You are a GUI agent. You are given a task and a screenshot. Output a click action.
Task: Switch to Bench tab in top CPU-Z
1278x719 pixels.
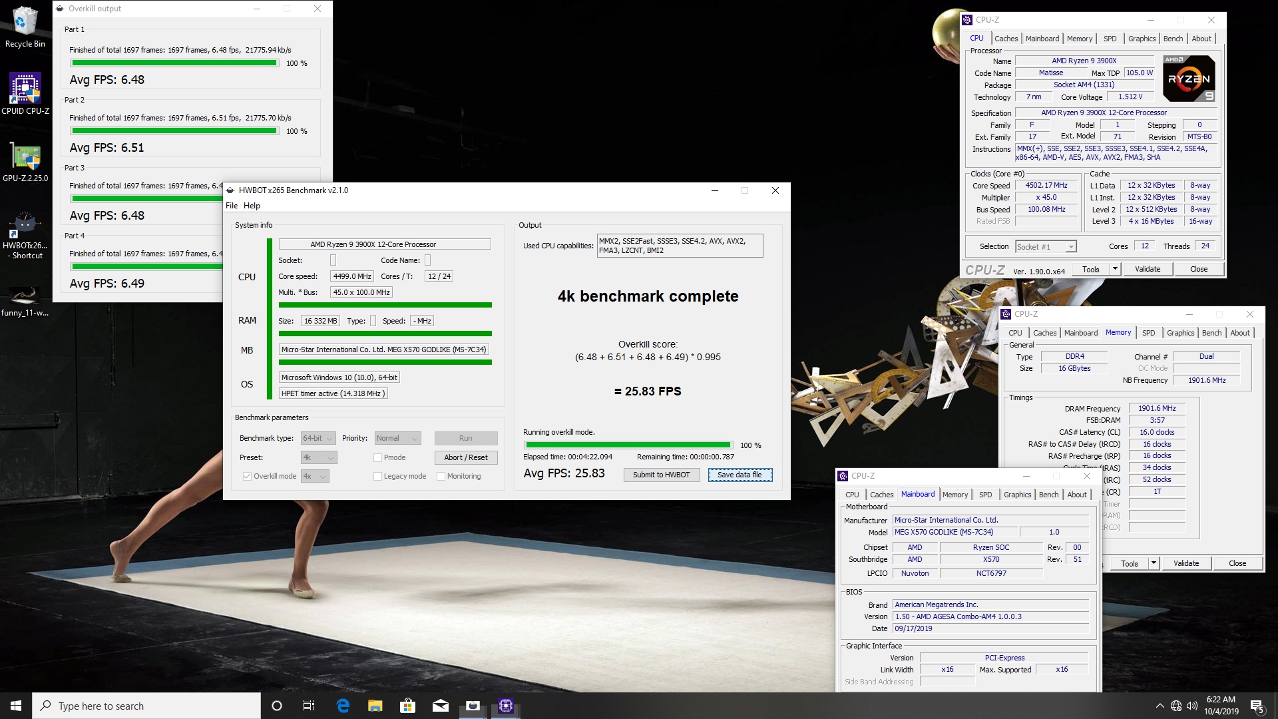1173,39
